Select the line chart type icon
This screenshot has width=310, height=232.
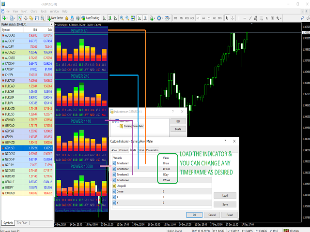click(x=115, y=18)
